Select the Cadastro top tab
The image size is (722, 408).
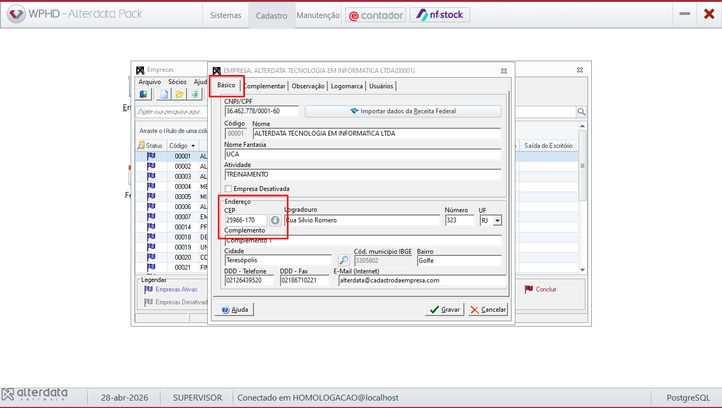271,15
